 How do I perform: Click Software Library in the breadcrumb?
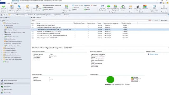[x=20, y=15]
